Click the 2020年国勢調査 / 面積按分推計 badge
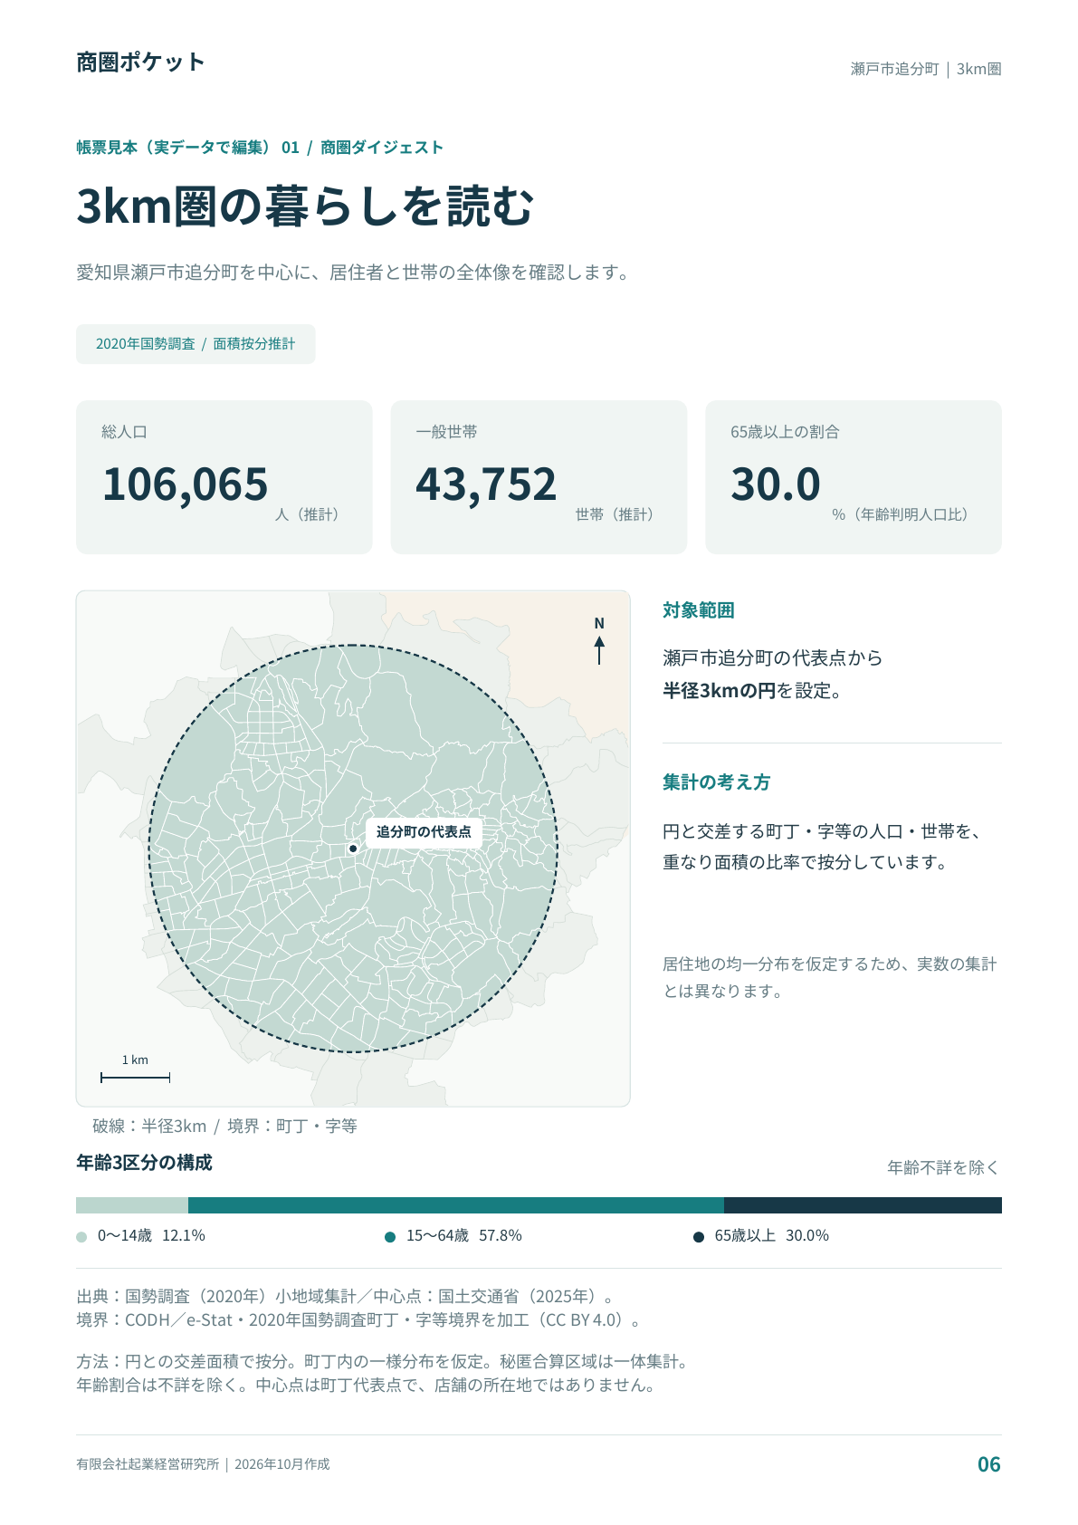 [196, 344]
